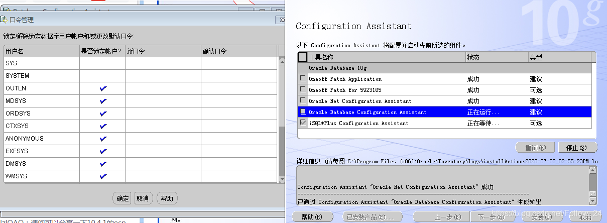607x223 pixels.
Task: Toggle account lock checkmark for ANONYMOUS
Action: (x=103, y=139)
